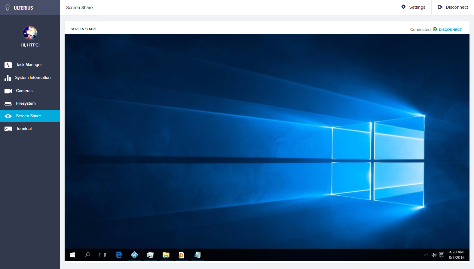The image size is (474, 269).
Task: Click the SCREEN SHARE panel heading
Action: pos(84,29)
